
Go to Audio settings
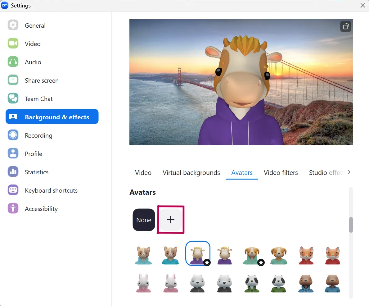click(33, 62)
